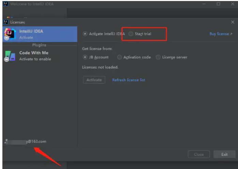Open the Buy license link
This screenshot has width=238, height=169.
click(221, 34)
